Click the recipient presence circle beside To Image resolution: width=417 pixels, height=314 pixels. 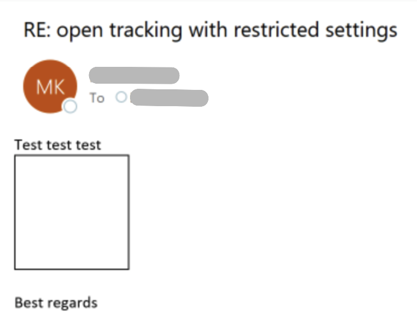[x=121, y=97]
